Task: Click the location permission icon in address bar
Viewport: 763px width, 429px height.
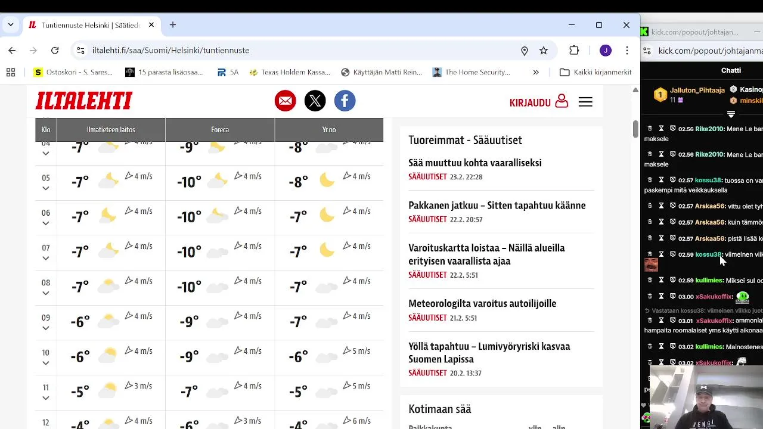Action: (525, 51)
